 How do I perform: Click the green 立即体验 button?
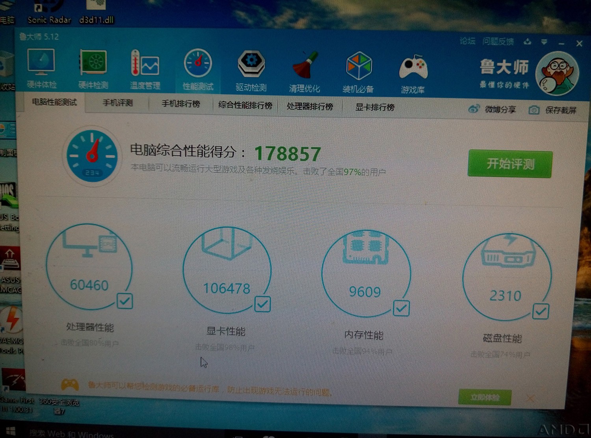[x=485, y=397]
